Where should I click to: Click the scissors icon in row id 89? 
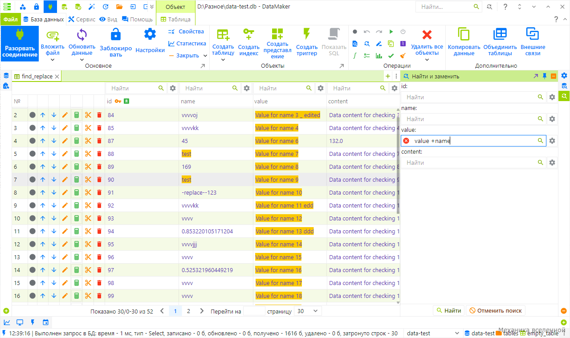pyautogui.click(x=88, y=167)
